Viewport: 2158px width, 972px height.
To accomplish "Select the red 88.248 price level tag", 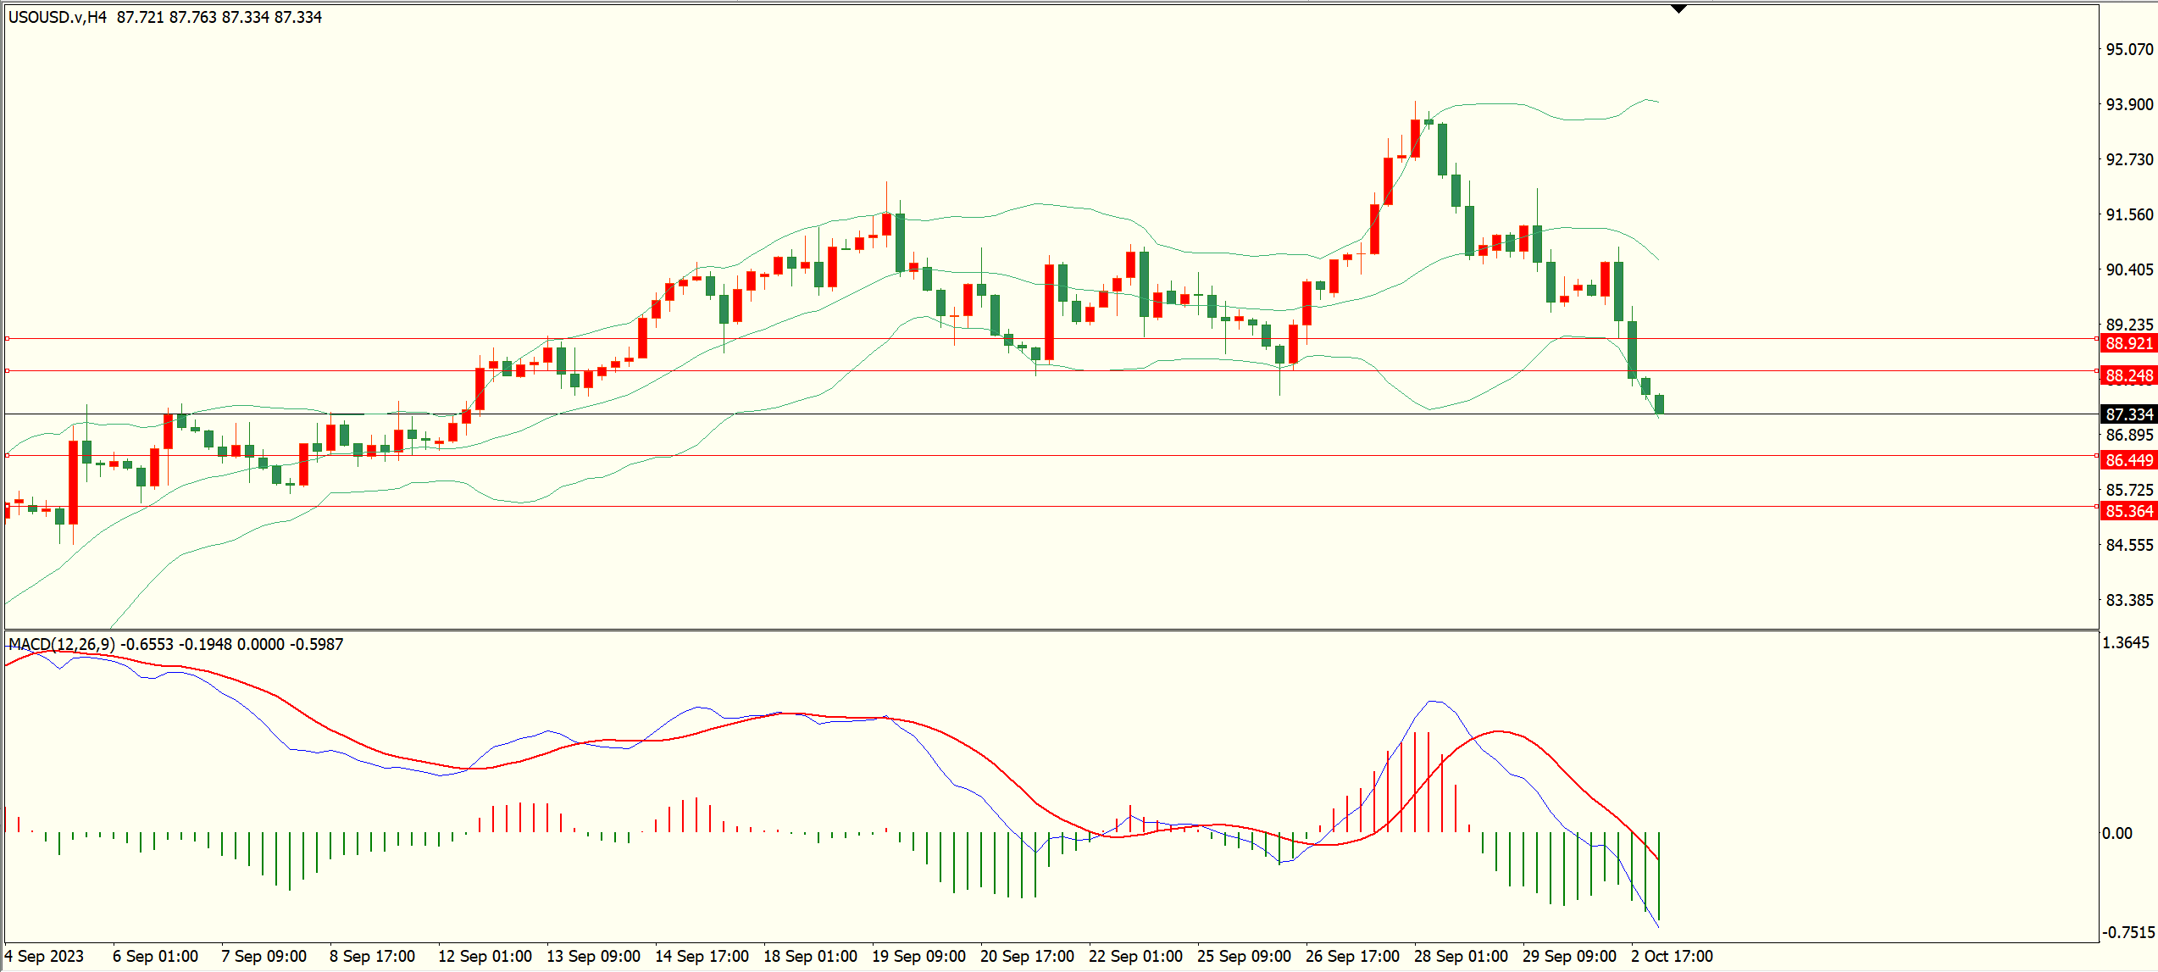I will [x=2128, y=375].
